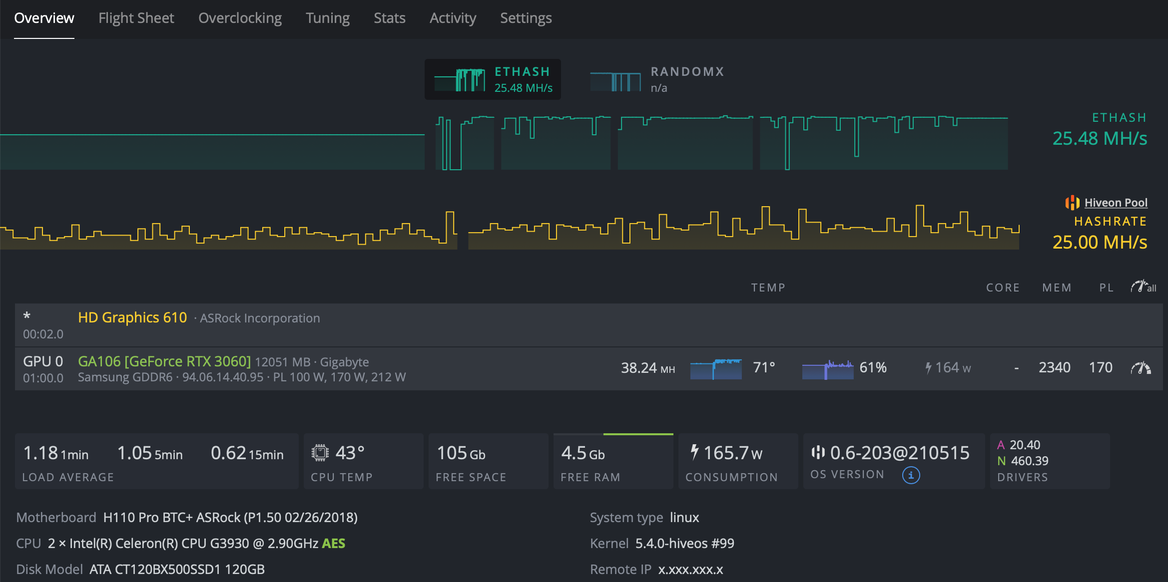1168x582 pixels.
Task: Click the H110 Pro BTC+ motherboard text
Action: (230, 518)
